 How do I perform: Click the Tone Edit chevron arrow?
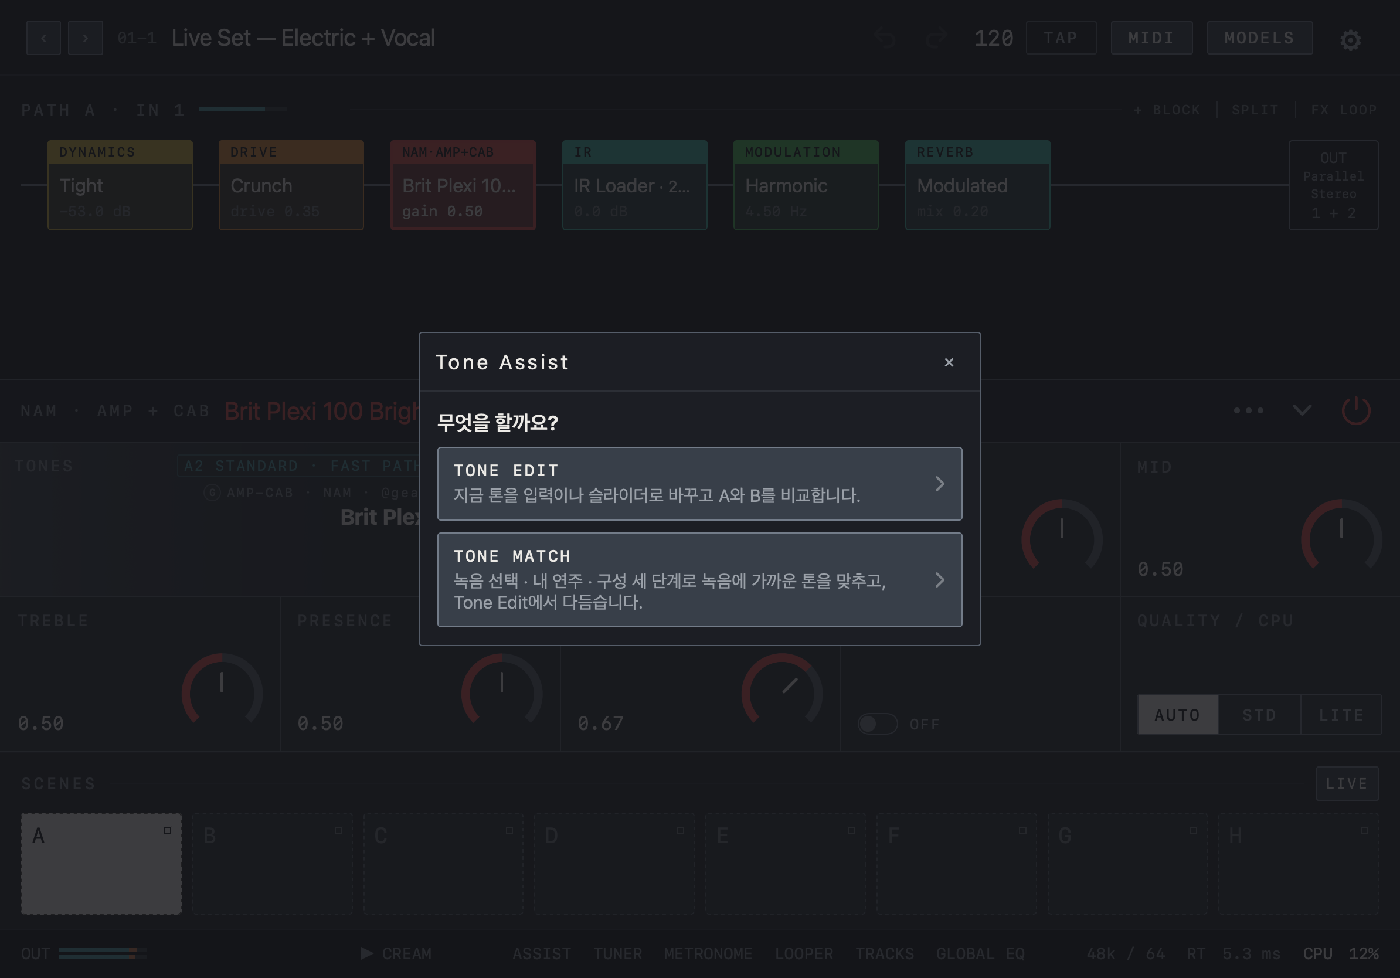[x=940, y=484]
